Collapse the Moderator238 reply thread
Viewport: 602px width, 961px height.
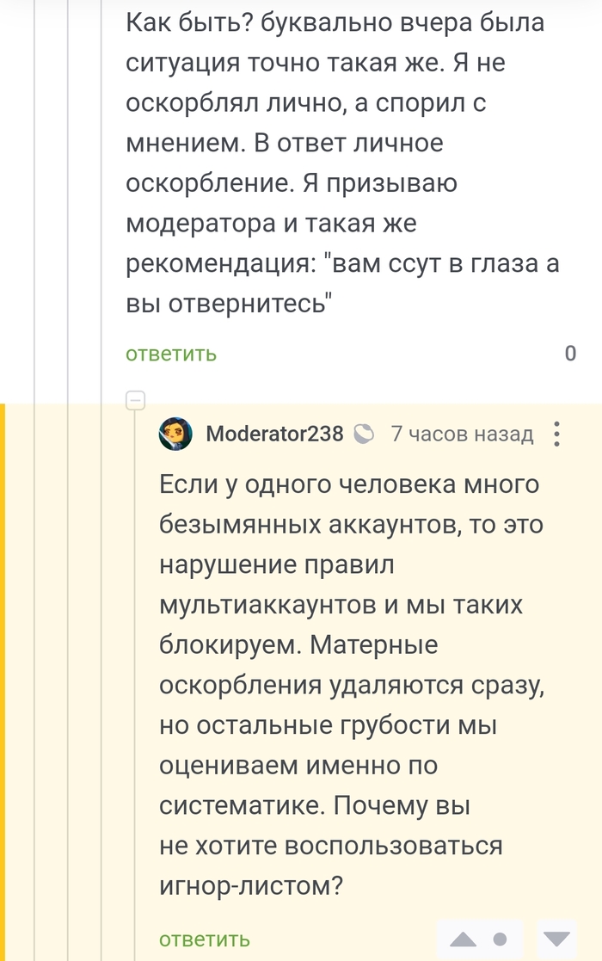(135, 400)
